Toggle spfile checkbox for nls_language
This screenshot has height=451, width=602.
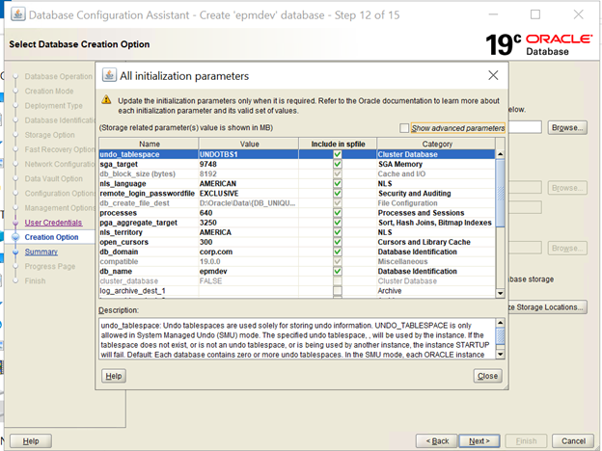(338, 184)
